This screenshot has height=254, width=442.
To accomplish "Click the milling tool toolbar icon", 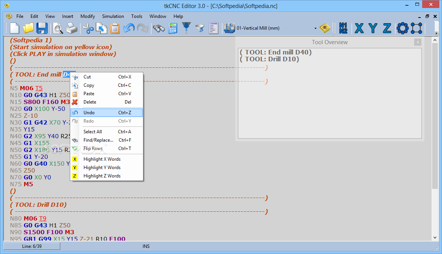I will 186,28.
